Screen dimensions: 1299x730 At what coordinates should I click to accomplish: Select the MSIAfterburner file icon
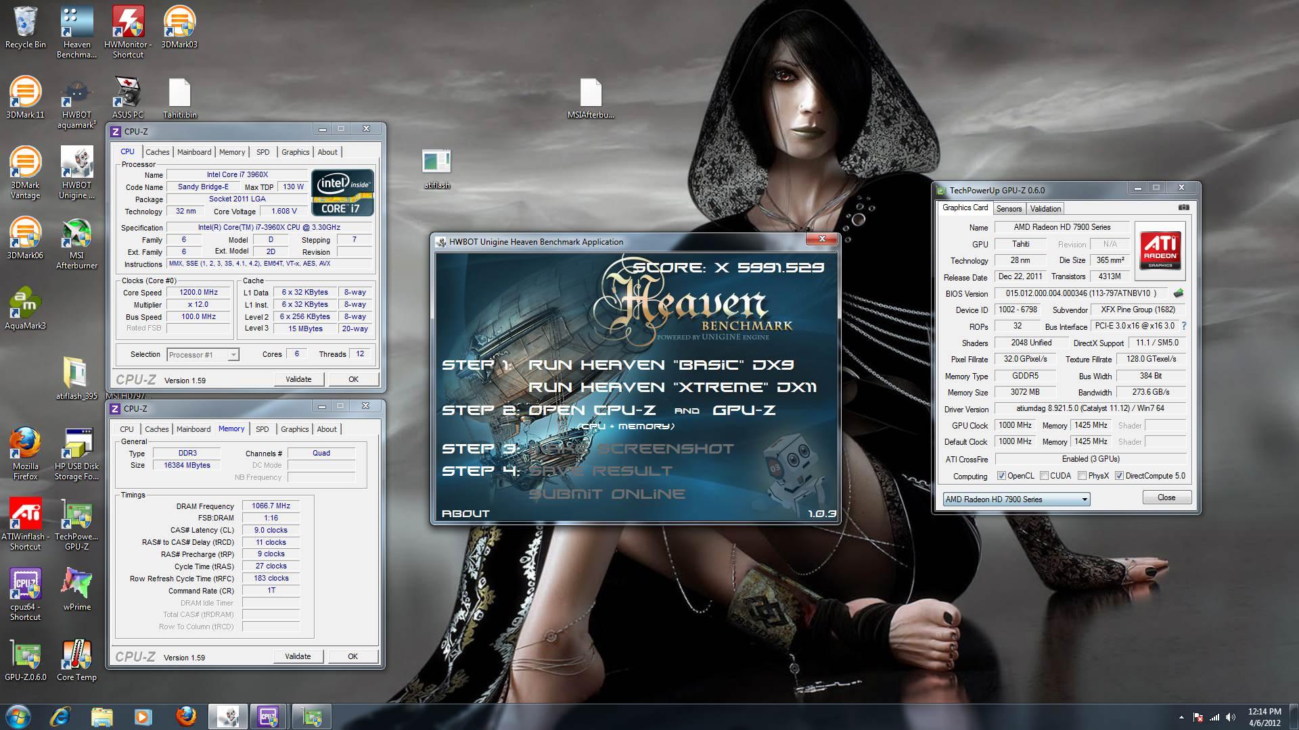[591, 97]
